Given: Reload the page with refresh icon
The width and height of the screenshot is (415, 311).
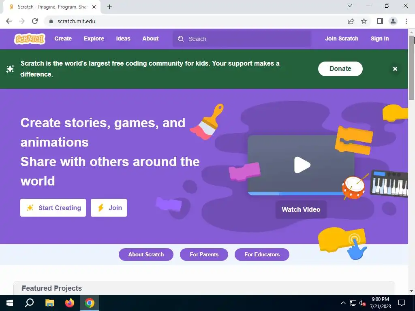Looking at the screenshot, I should (35, 21).
